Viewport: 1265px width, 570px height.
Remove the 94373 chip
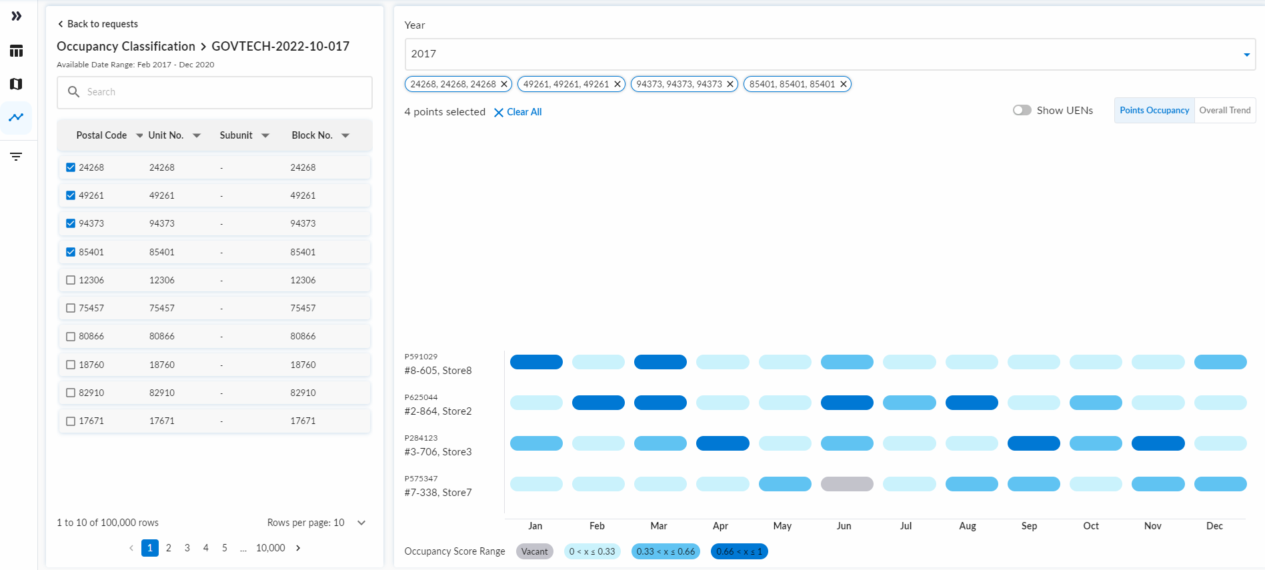pyautogui.click(x=730, y=84)
